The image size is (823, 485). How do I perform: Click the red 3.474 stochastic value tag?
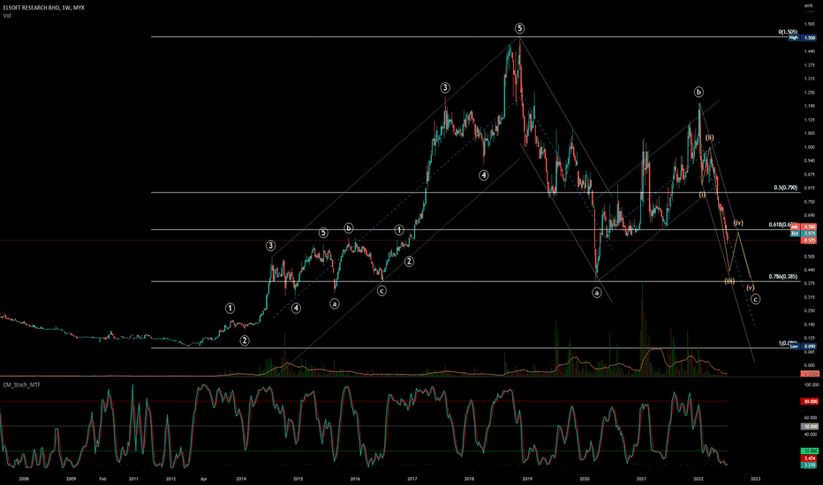810,459
